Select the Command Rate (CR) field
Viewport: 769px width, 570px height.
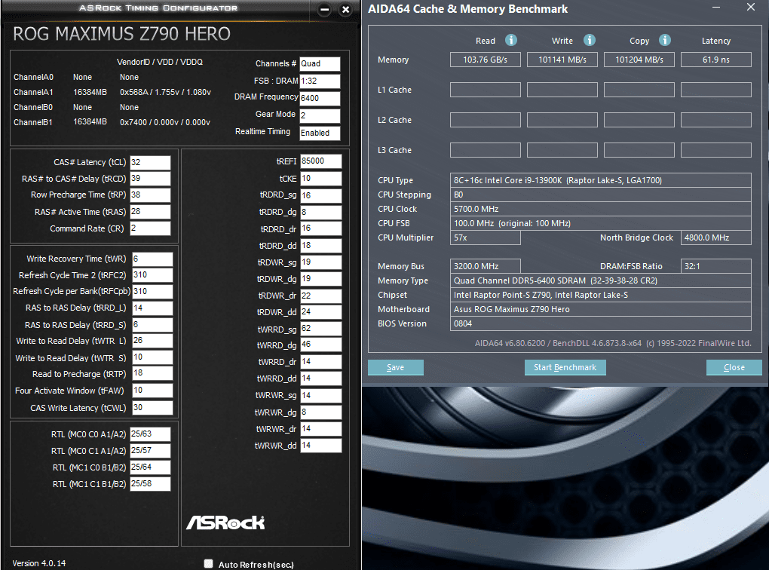point(150,228)
